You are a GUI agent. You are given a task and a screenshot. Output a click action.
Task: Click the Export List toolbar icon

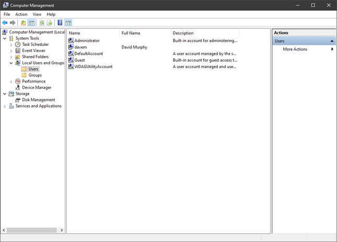coord(50,23)
